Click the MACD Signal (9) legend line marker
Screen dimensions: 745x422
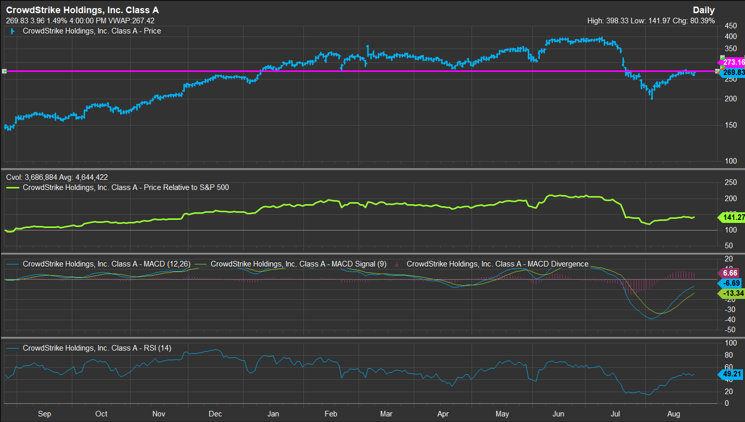tap(201, 264)
